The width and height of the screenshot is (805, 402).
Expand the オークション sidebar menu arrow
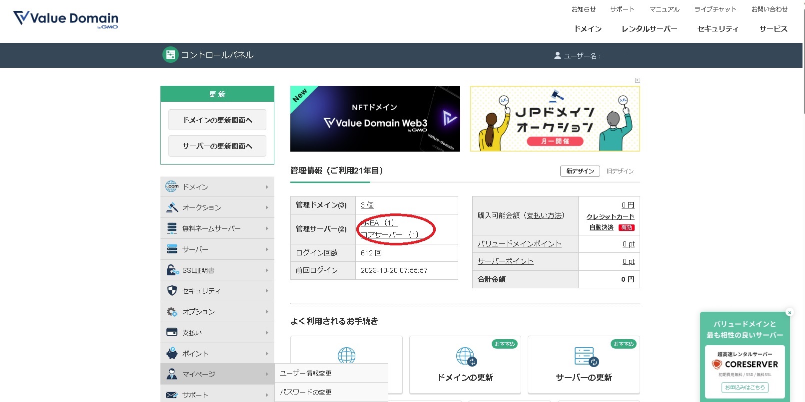tap(267, 207)
